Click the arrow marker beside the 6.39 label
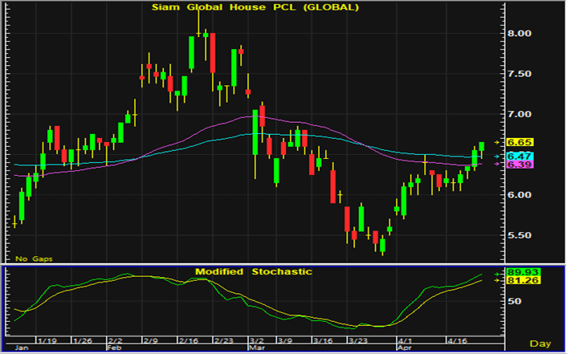The height and width of the screenshot is (354, 567). point(498,165)
